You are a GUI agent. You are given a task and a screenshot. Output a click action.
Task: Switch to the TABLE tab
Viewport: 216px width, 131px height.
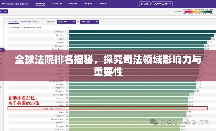(x=36, y=22)
